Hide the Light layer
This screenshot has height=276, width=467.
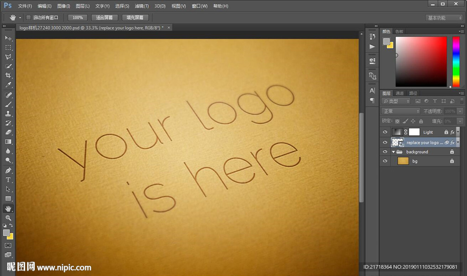385,132
